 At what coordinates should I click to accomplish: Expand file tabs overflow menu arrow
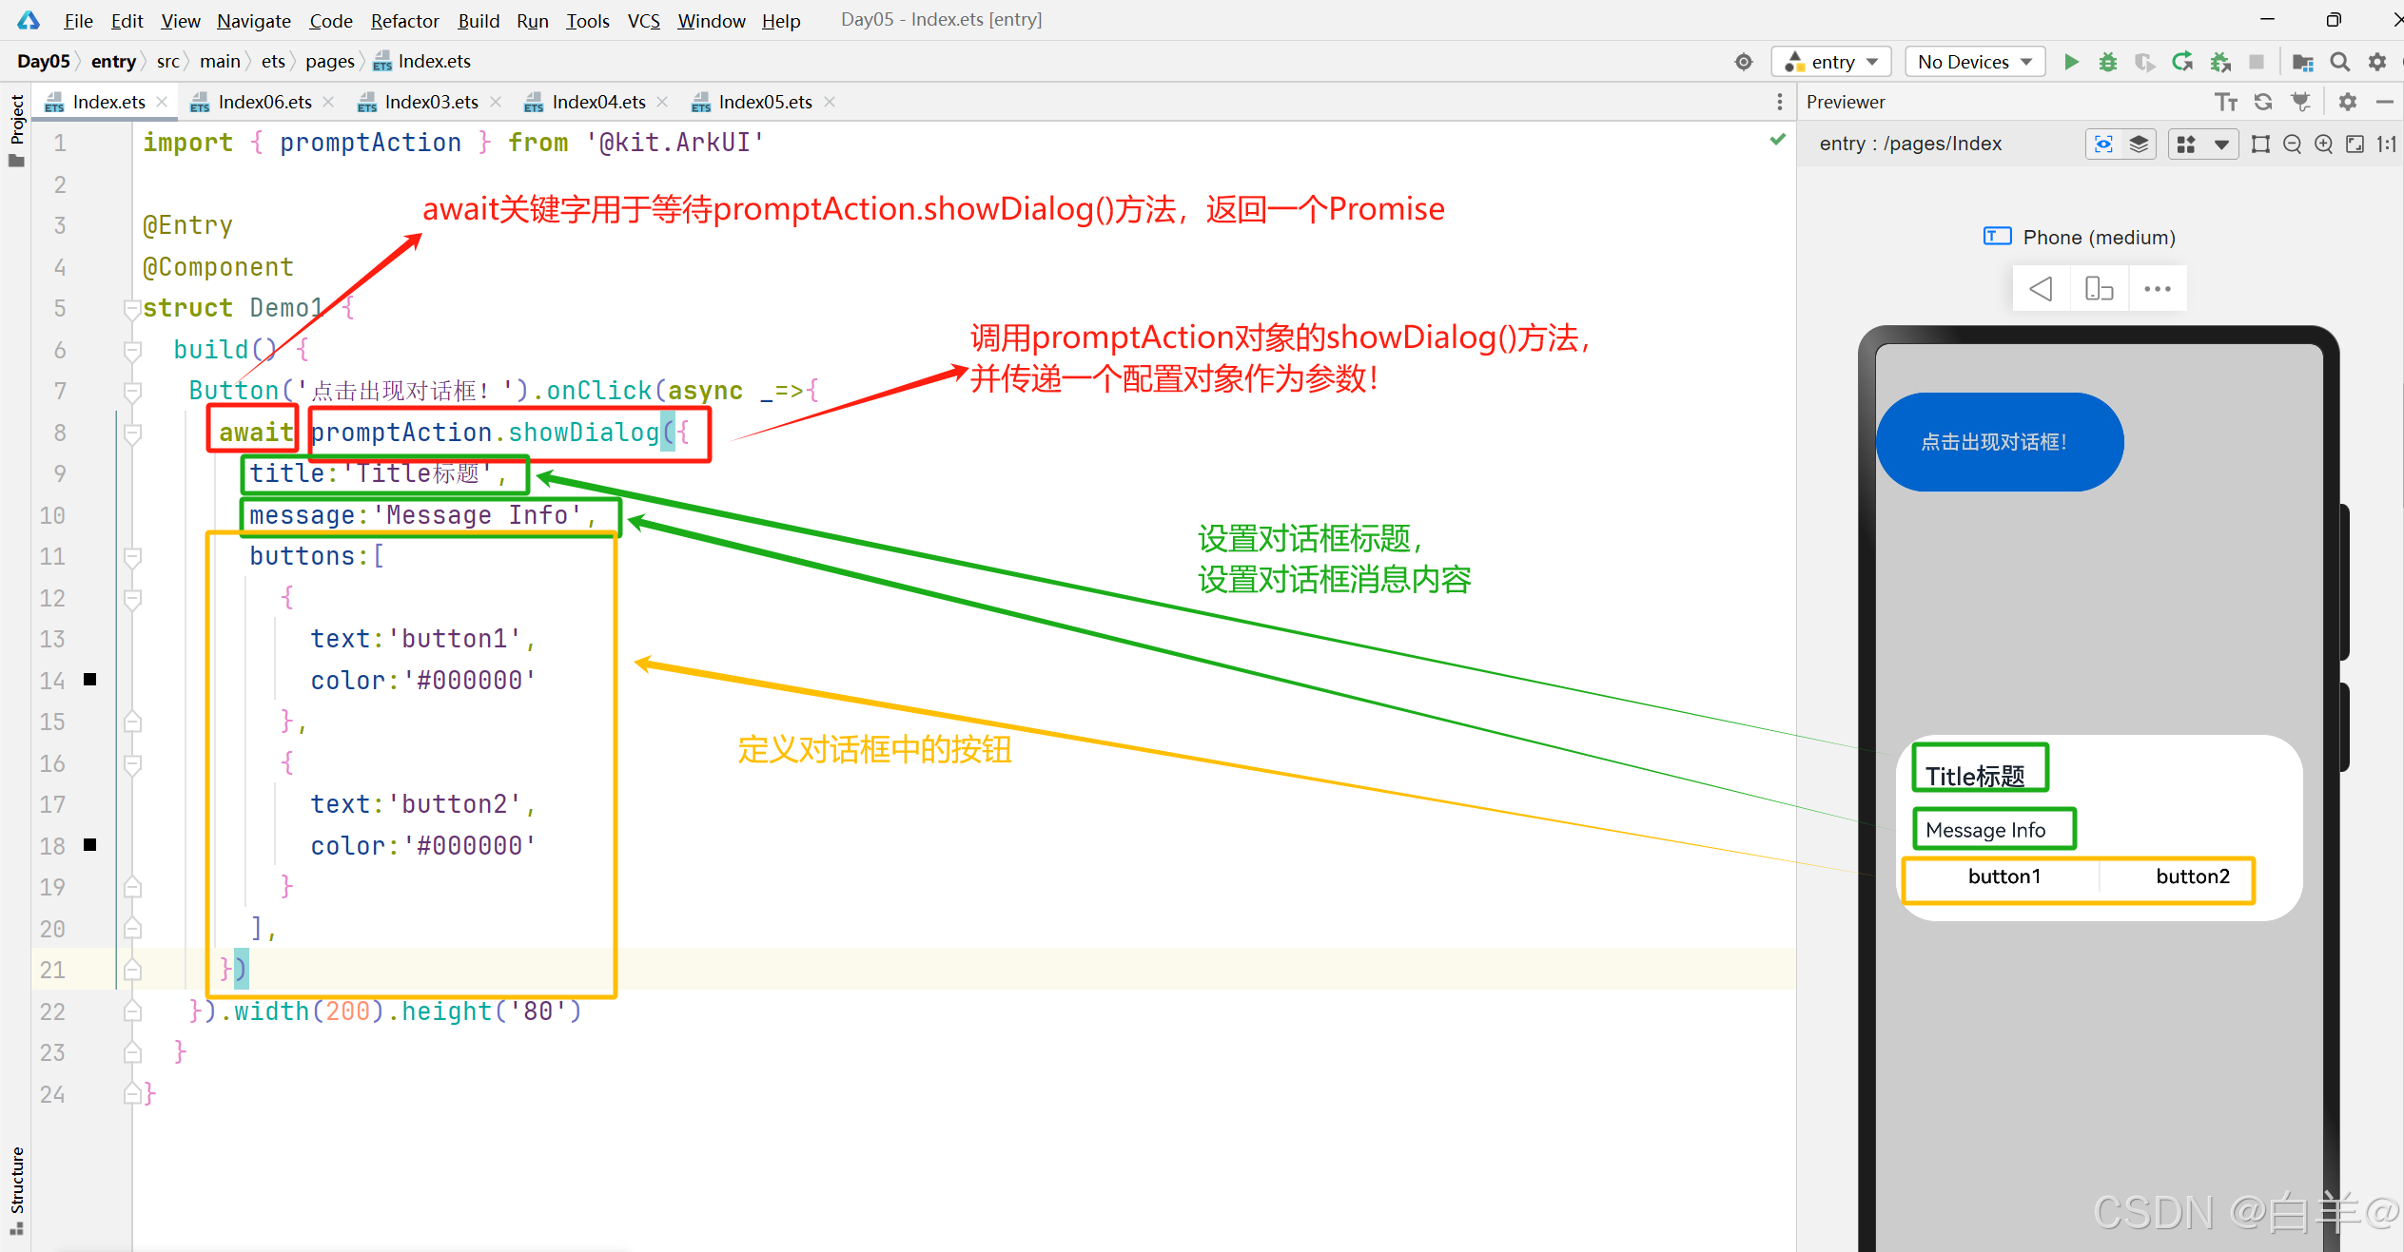point(1779,100)
